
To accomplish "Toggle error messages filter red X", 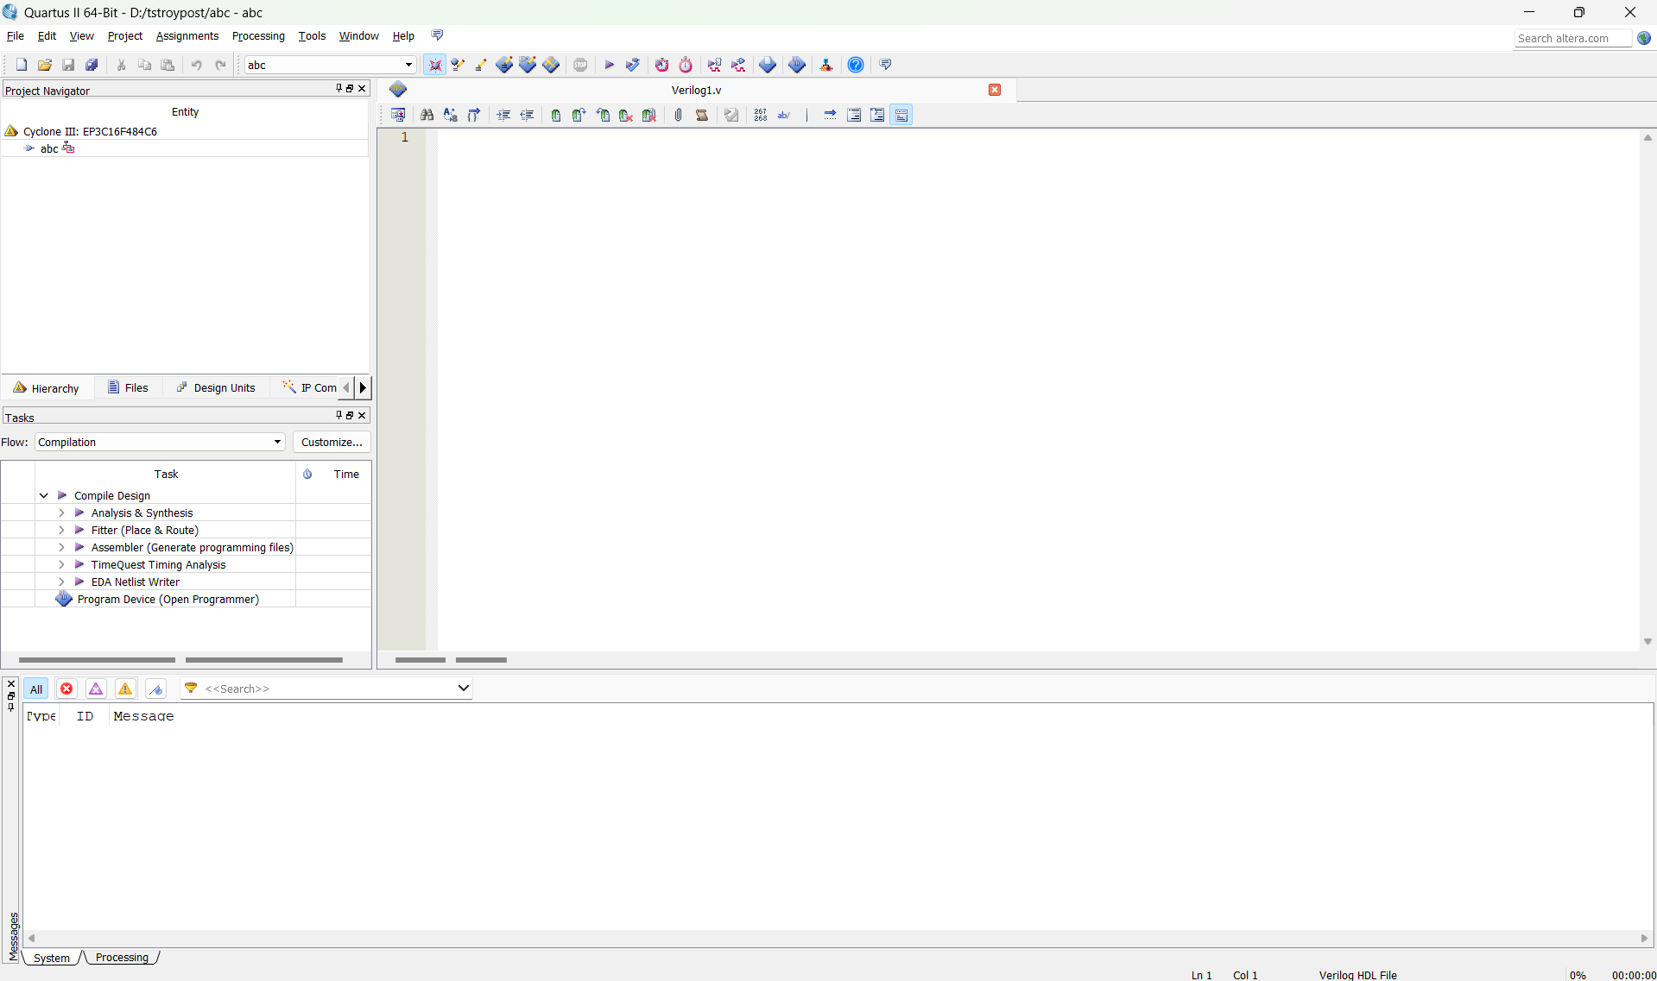I will 66,689.
